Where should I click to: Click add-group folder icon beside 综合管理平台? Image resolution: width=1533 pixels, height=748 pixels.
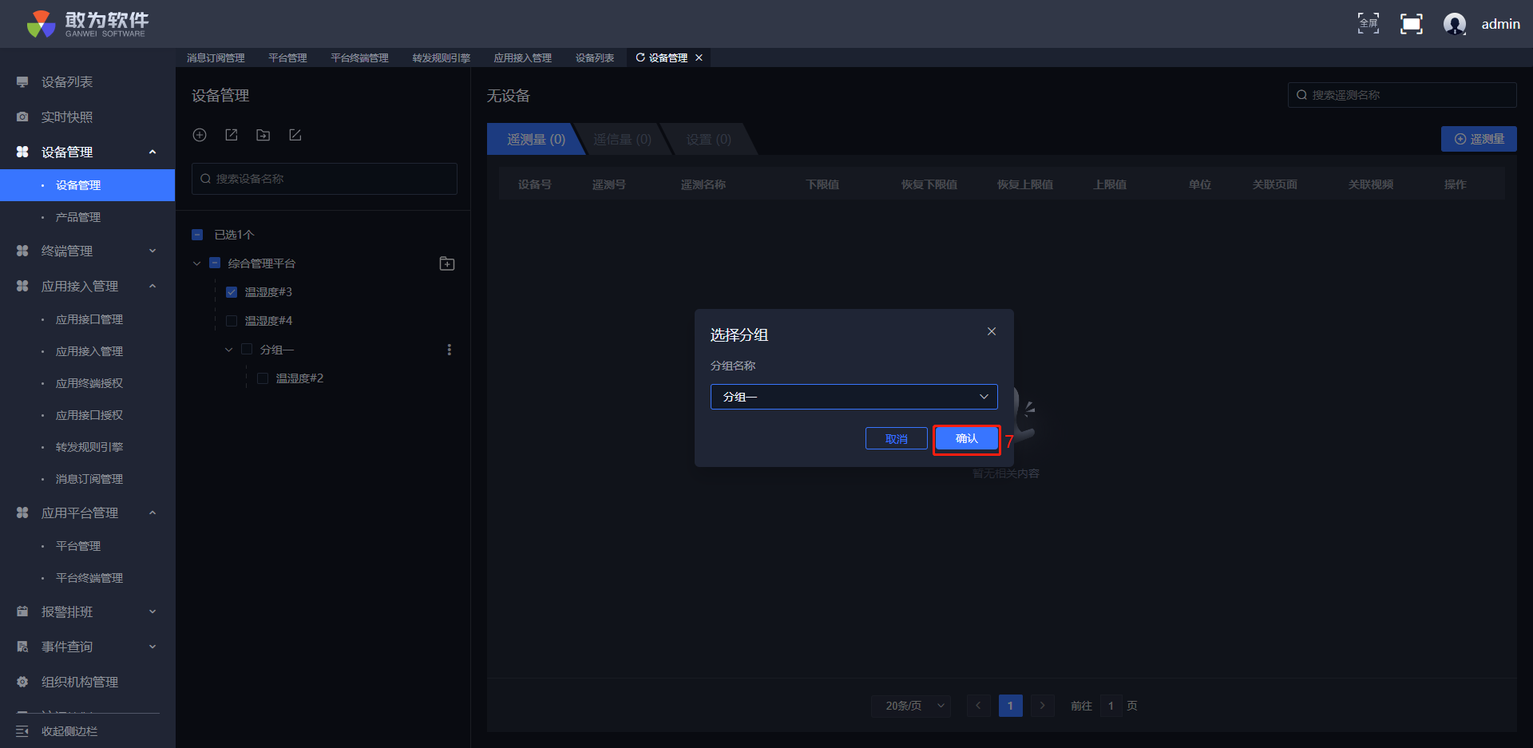(x=447, y=263)
